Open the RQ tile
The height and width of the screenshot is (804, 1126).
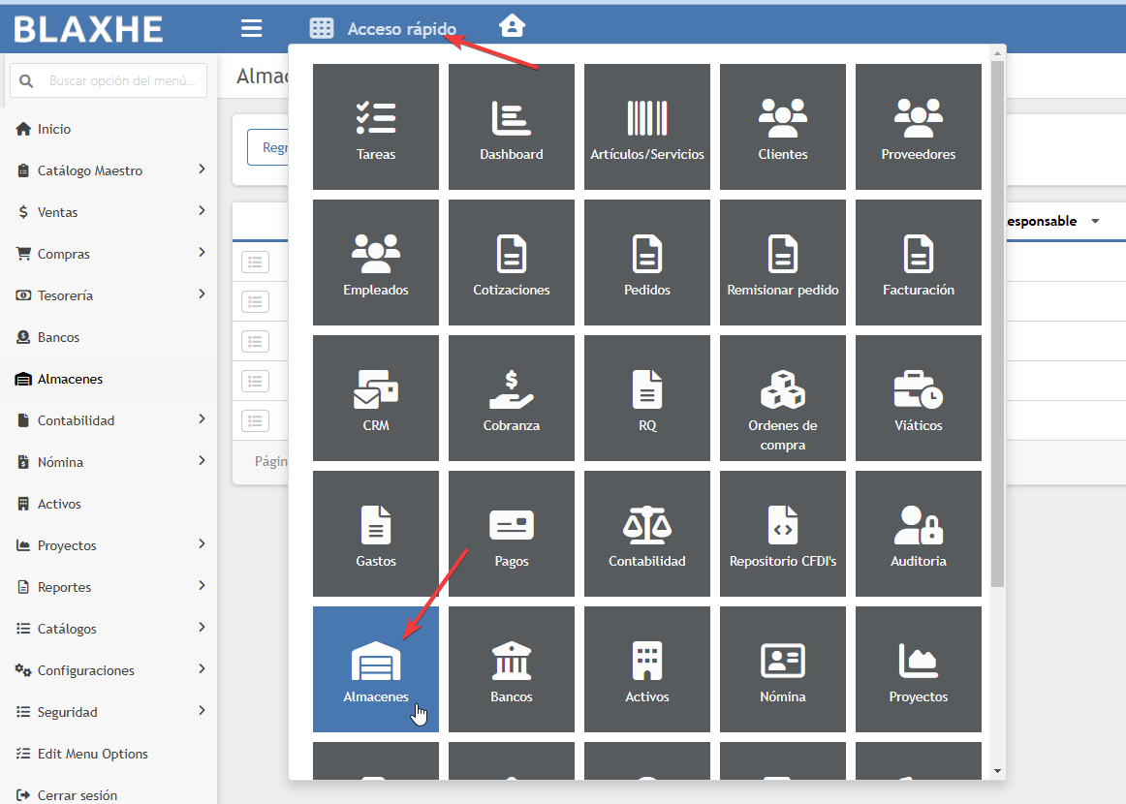click(x=647, y=398)
